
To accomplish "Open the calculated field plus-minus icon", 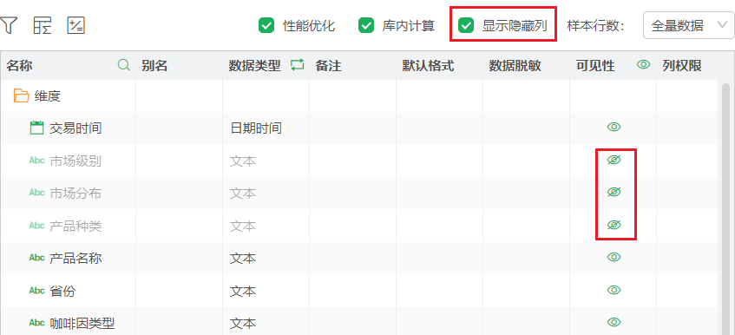I will 76,25.
